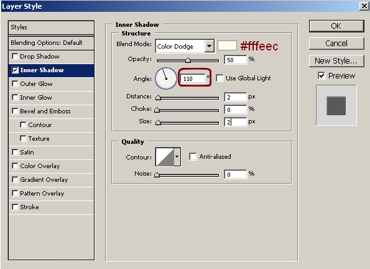This screenshot has height=269, width=370.
Task: Uncheck the Inner Shadow checkbox
Action: coord(15,70)
